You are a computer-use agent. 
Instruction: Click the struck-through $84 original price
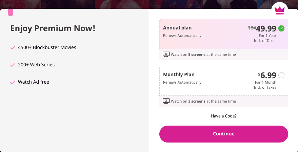[x=252, y=28]
